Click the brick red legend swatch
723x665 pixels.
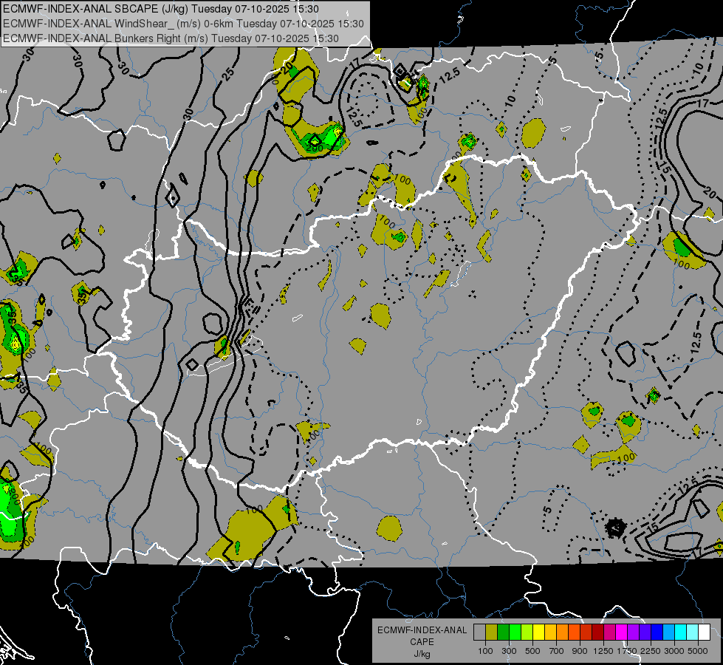pos(586,632)
